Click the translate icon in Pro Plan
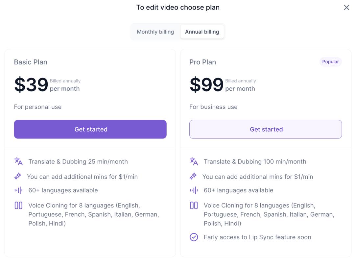The image size is (355, 262). [194, 161]
